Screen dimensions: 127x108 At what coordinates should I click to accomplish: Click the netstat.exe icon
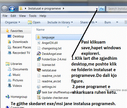point(39,70)
